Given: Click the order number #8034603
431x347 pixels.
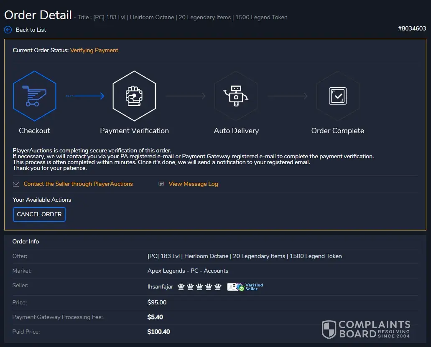Looking at the screenshot, I should tap(412, 28).
